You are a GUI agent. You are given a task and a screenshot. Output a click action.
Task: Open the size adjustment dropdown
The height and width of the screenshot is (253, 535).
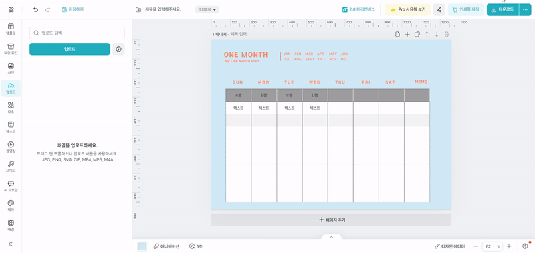[x=207, y=9]
